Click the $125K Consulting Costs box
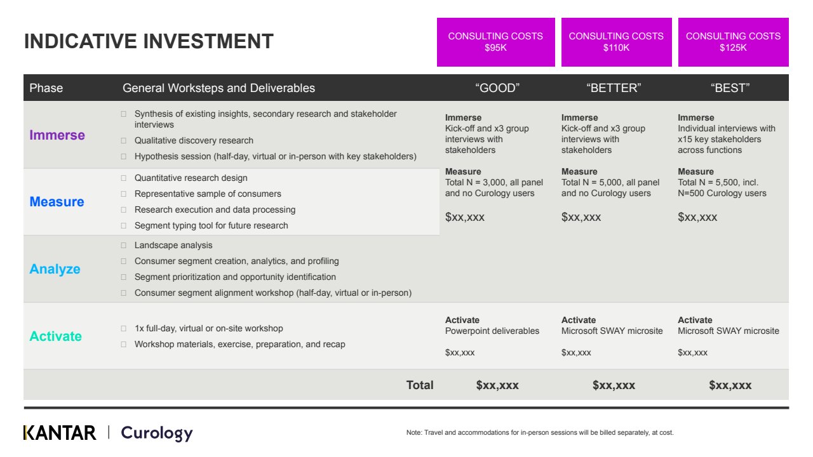 tap(733, 42)
